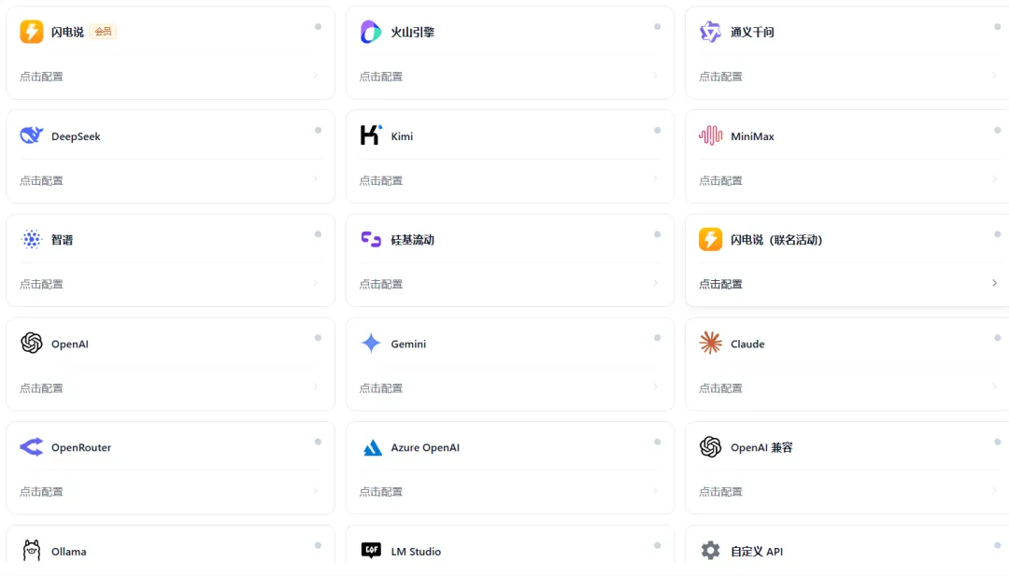The width and height of the screenshot is (1009, 576).
Task: Click the 闪电说 lightning icon with 会员 badge
Action: click(32, 32)
